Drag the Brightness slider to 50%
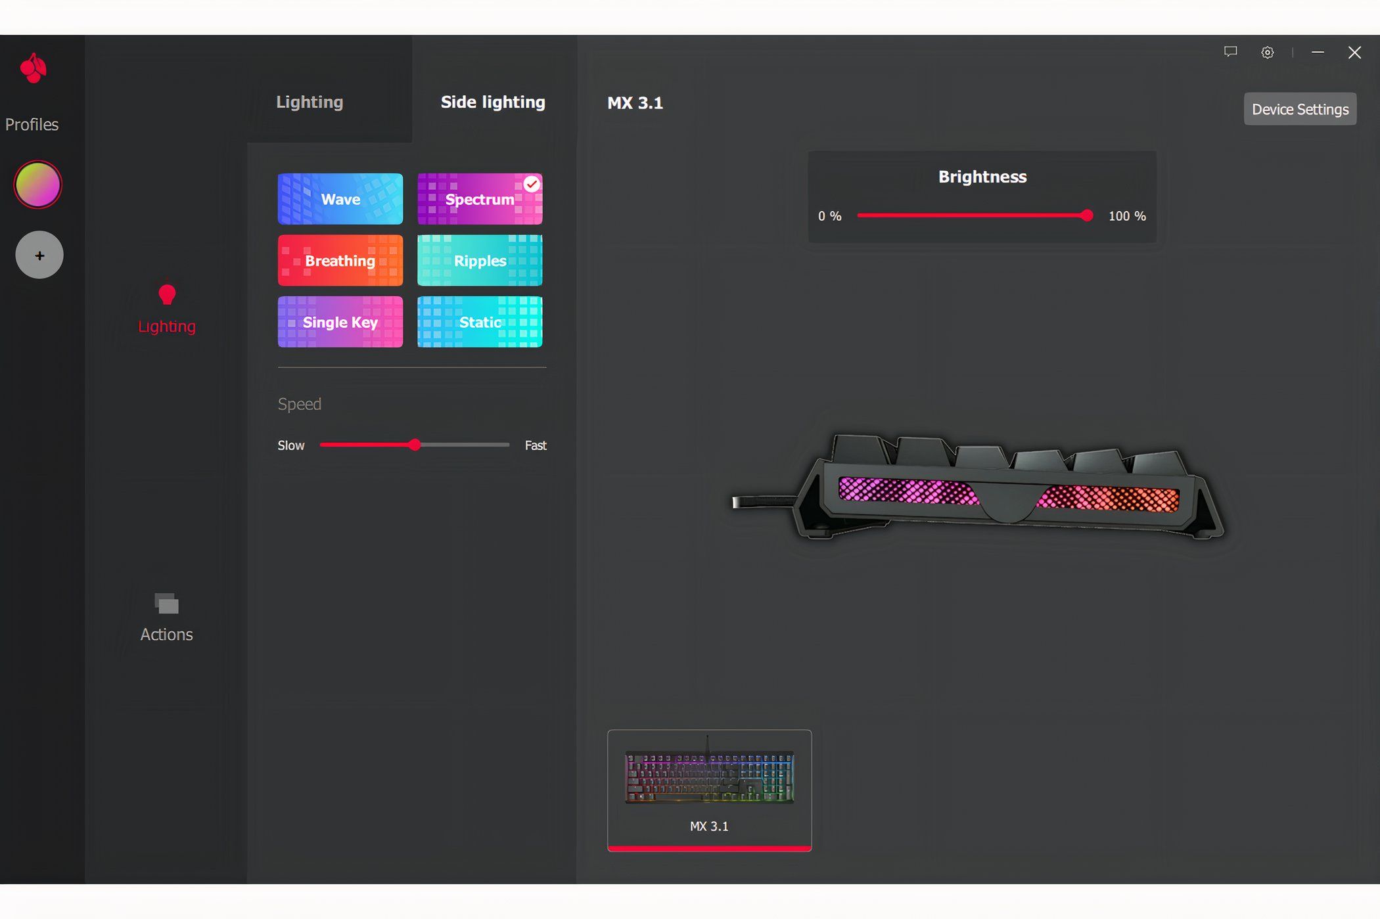This screenshot has height=919, width=1380. coord(972,215)
